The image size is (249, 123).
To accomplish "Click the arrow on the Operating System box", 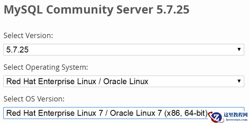I will (x=239, y=81).
